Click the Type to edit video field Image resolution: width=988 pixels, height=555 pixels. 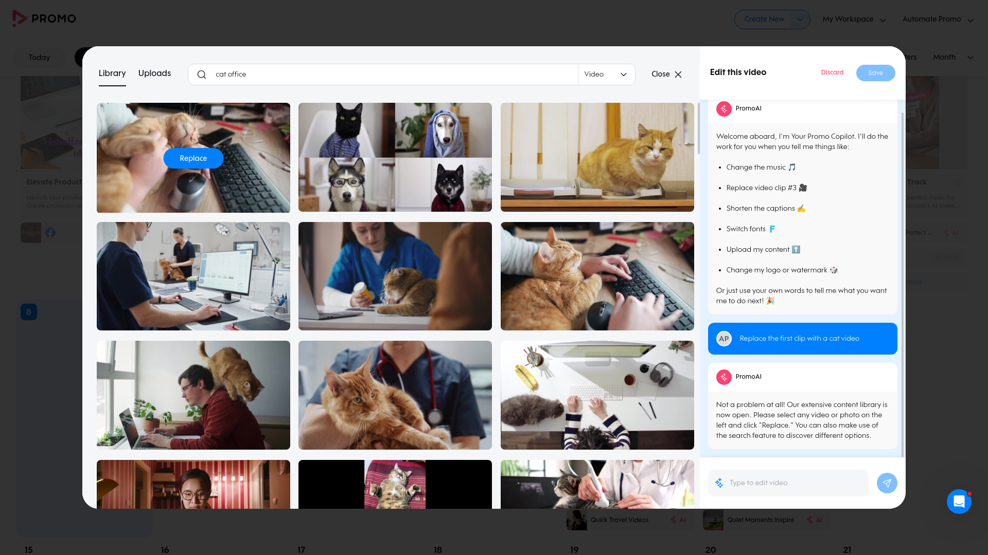(788, 483)
